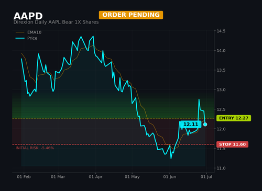Click the ORDER PENDING status badge

point(131,15)
